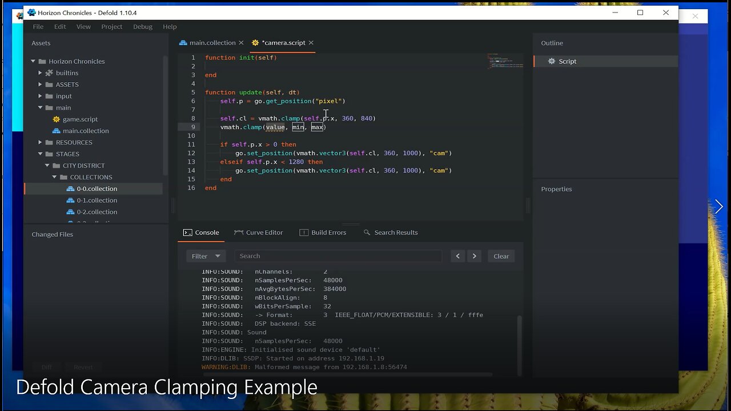The width and height of the screenshot is (731, 411).
Task: Open the Edit menu
Action: coord(60,27)
